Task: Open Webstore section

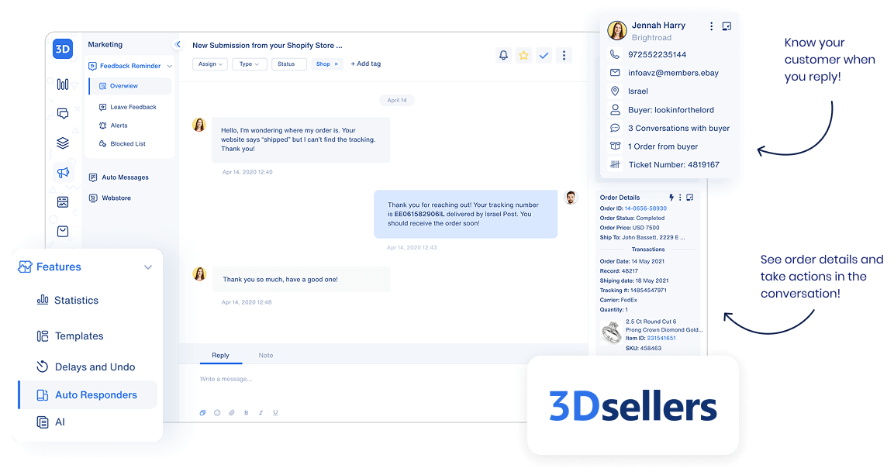Action: pos(110,198)
